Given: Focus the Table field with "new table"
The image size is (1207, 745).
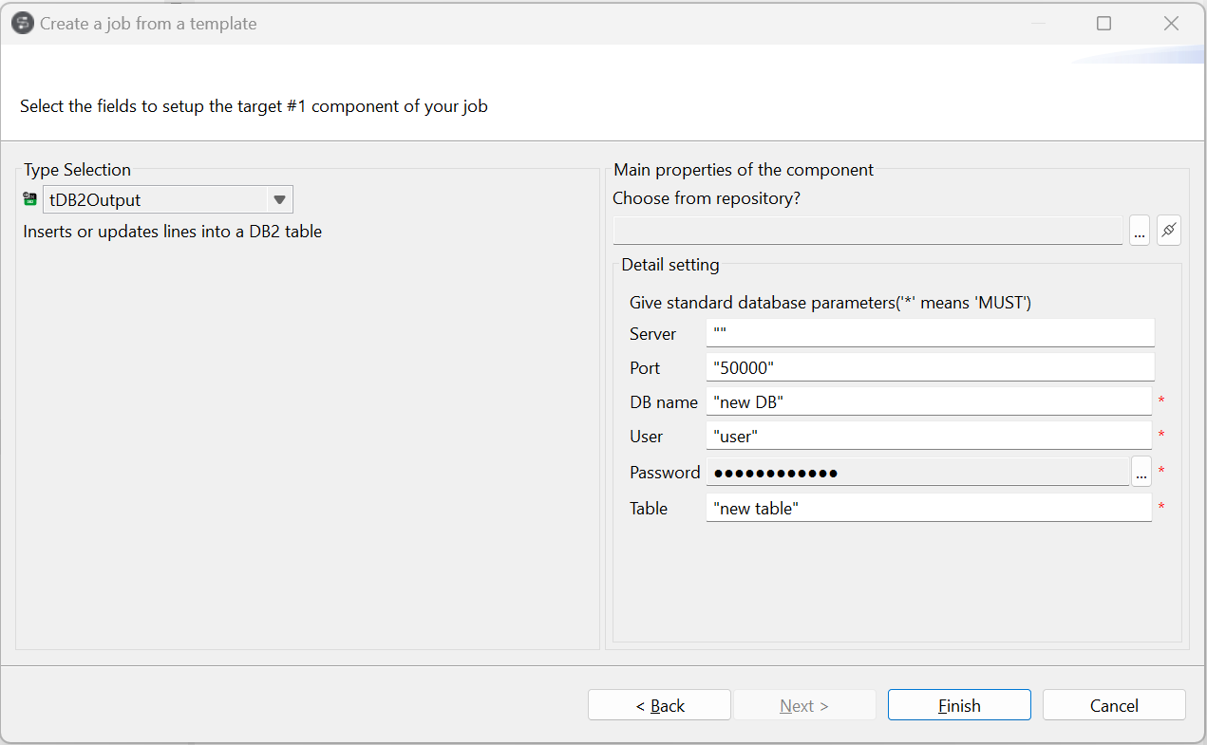Looking at the screenshot, I should (x=928, y=508).
